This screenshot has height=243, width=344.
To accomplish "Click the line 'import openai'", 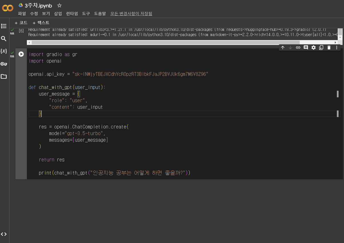I will [45, 61].
